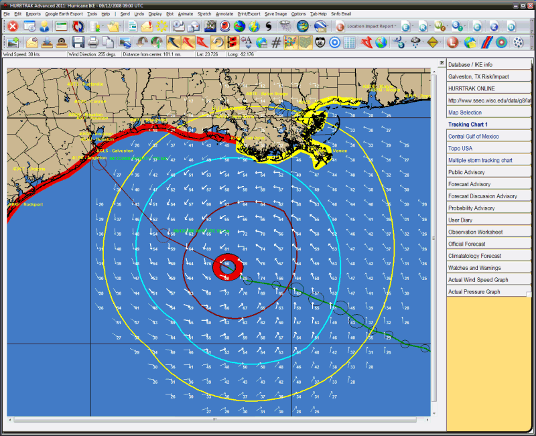Close the side tab panel with X button

coord(442,62)
